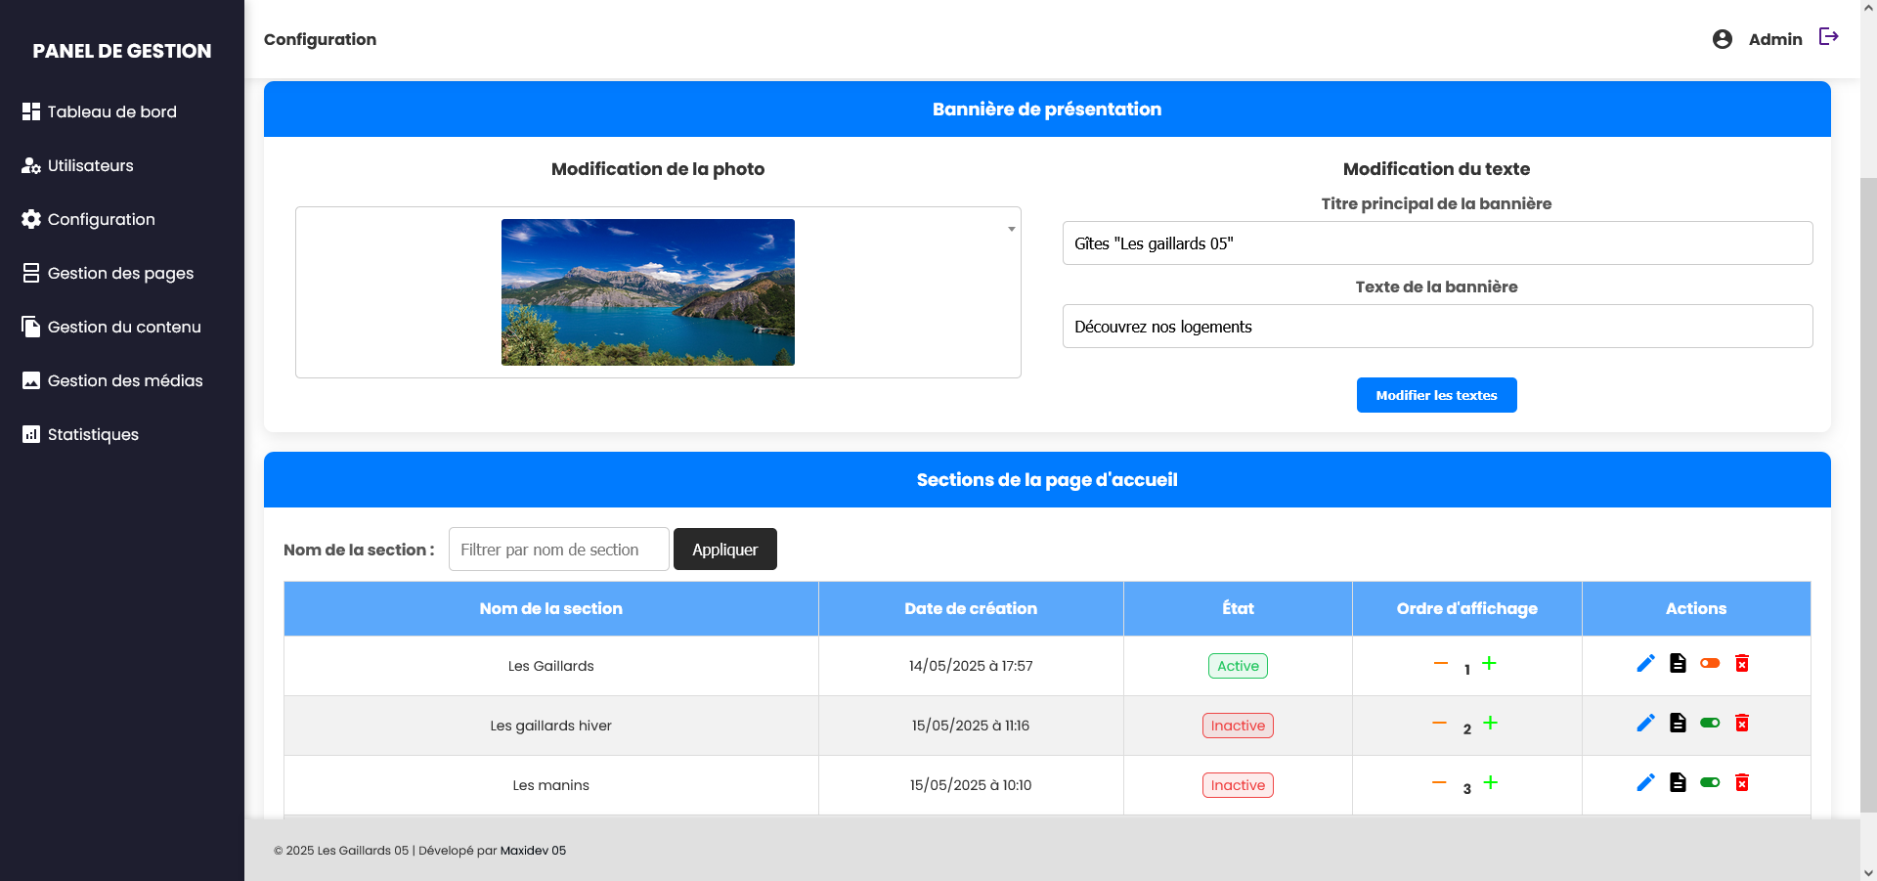Image resolution: width=1877 pixels, height=881 pixels.
Task: Open Gestion des médias page
Action: 112,380
